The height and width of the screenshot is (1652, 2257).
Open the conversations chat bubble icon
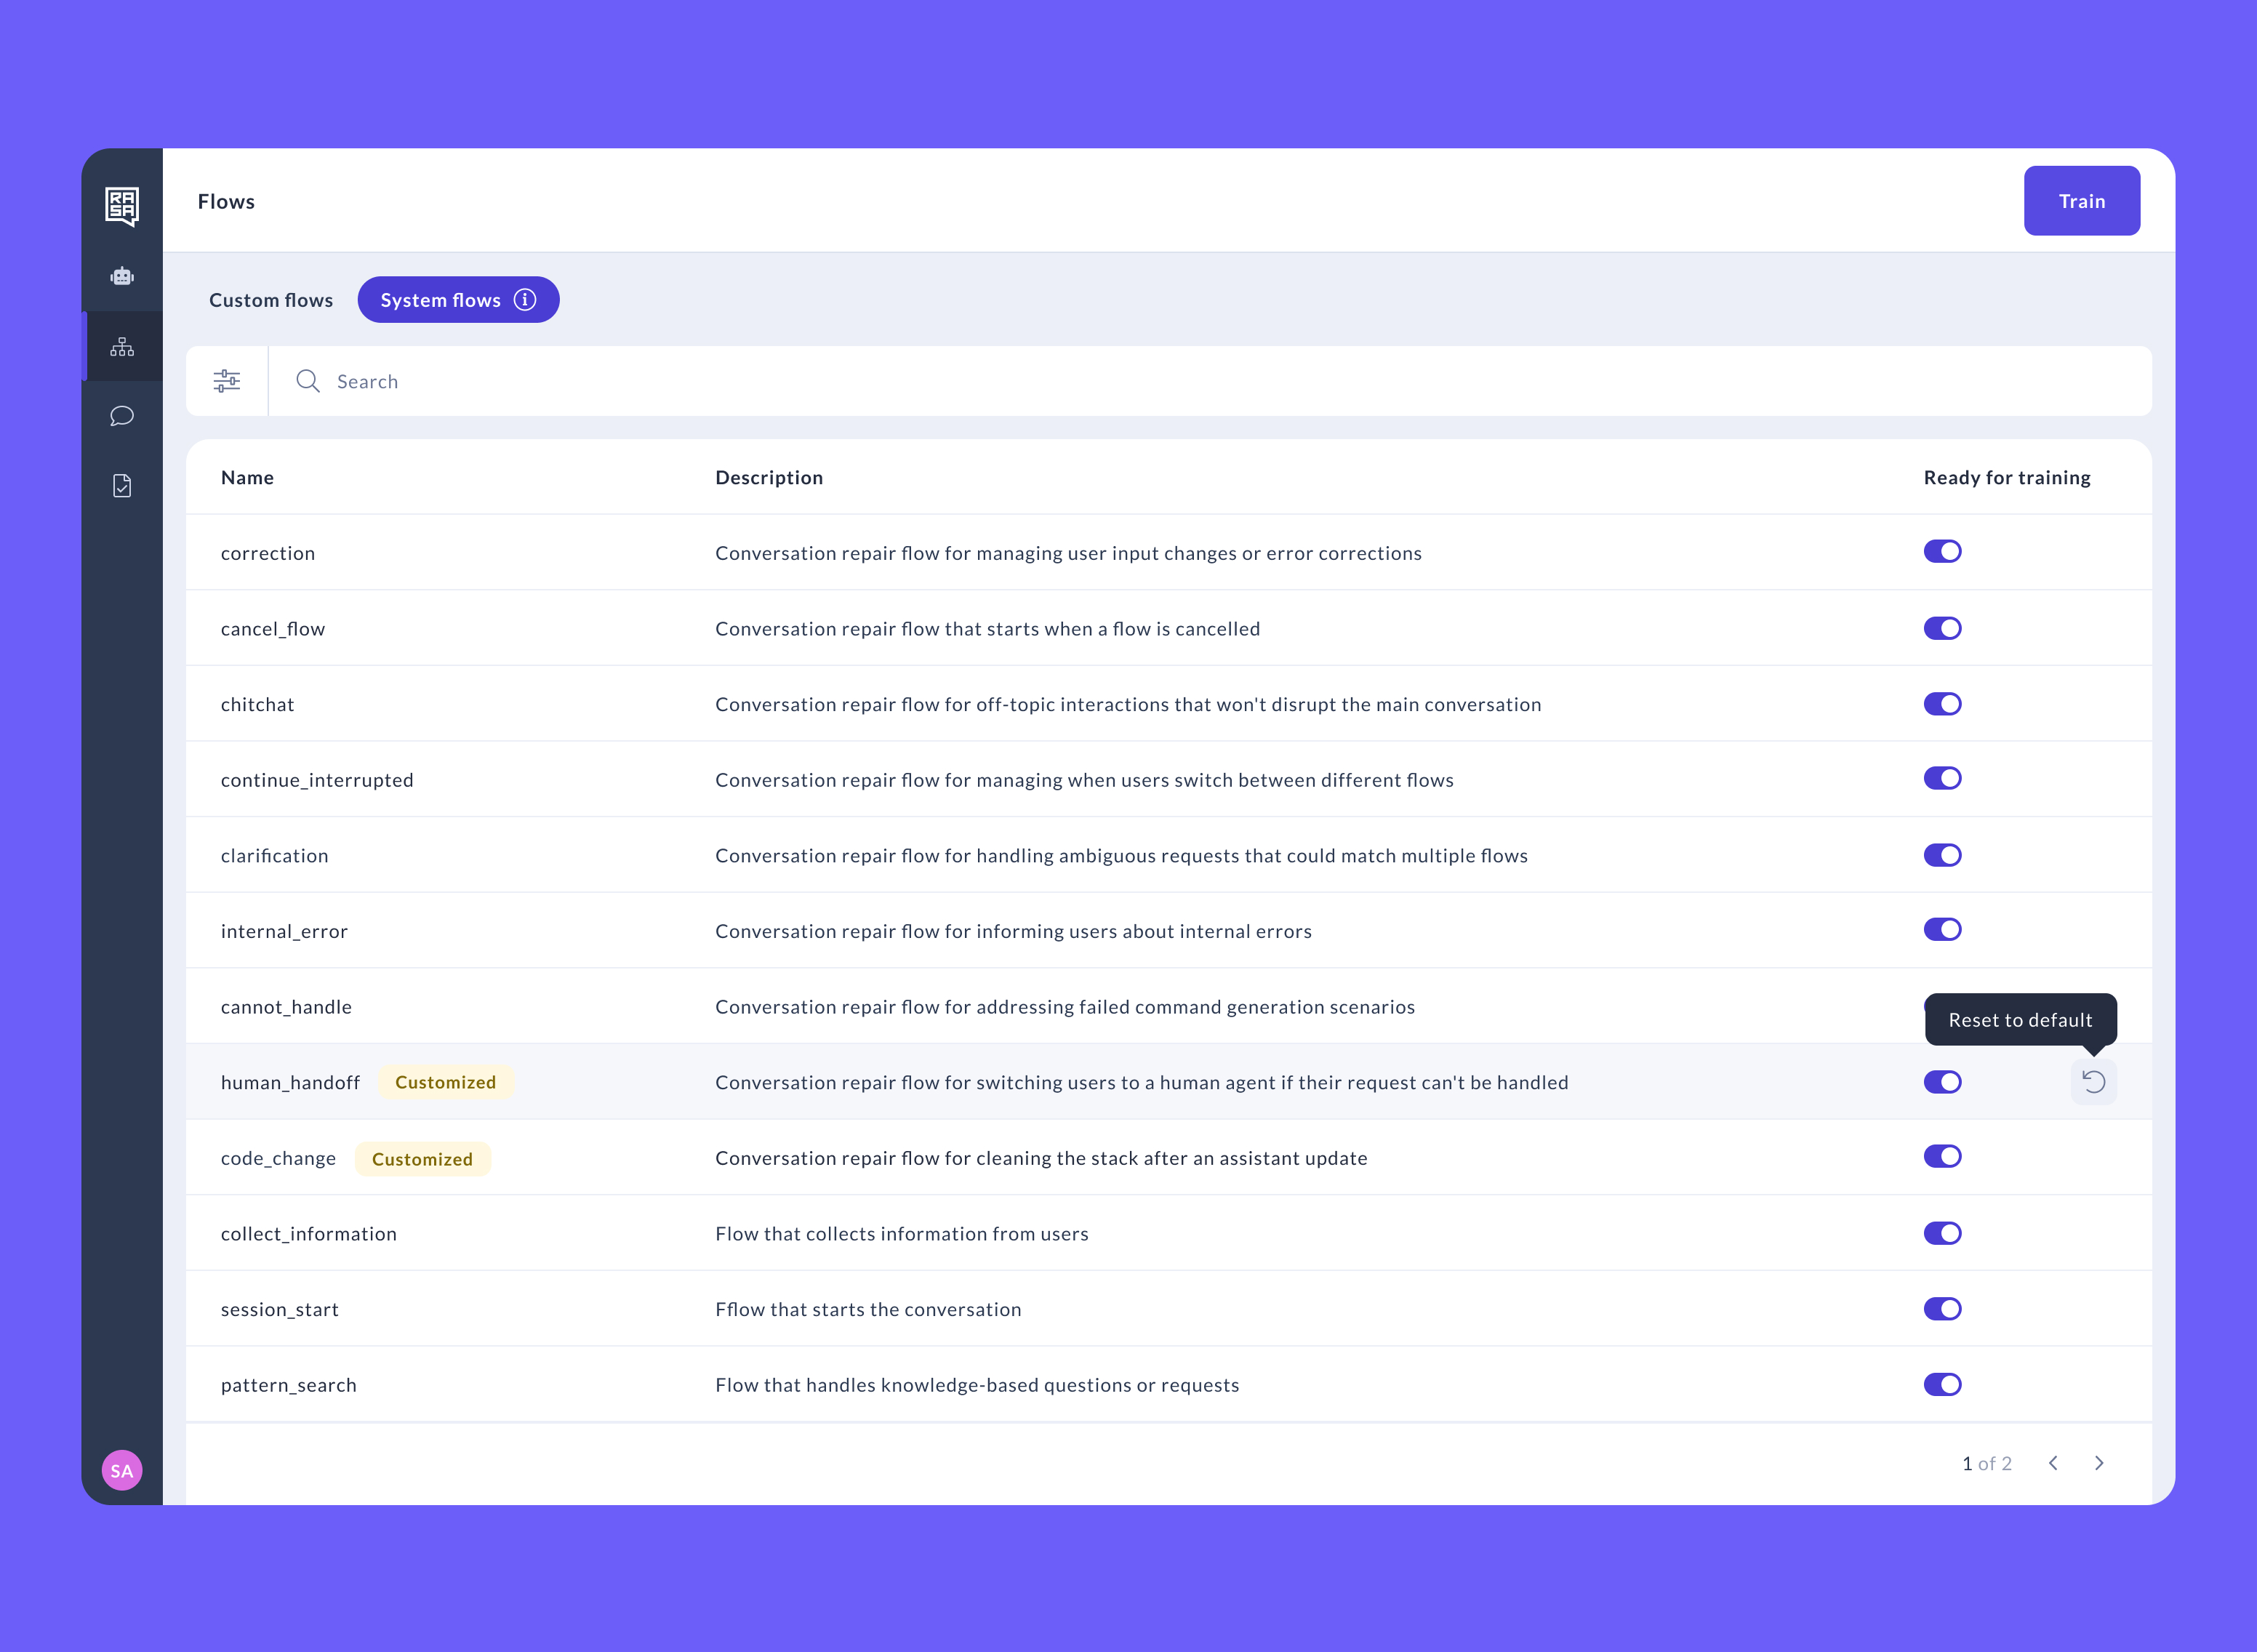[x=122, y=416]
